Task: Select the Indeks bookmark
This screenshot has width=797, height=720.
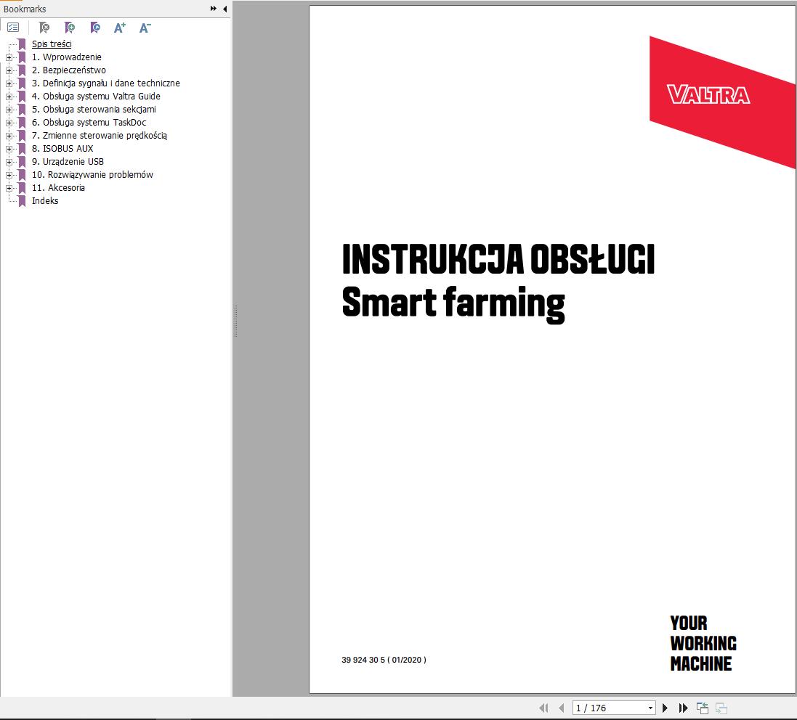Action: pyautogui.click(x=45, y=200)
